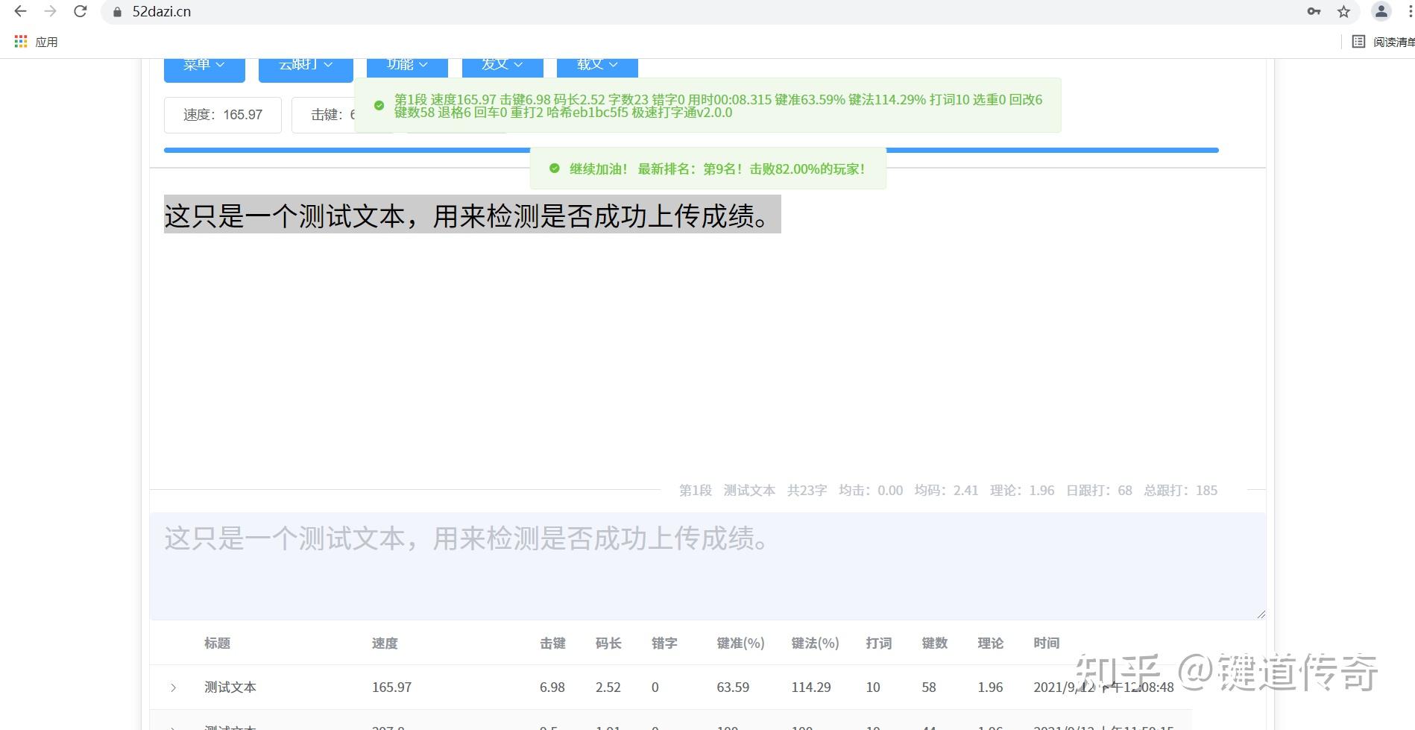The width and height of the screenshot is (1415, 730).
Task: Click the green check on the score summary
Action: (379, 105)
